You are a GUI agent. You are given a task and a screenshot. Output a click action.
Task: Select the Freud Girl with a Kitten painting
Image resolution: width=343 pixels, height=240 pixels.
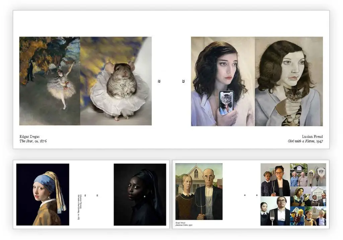(289, 81)
